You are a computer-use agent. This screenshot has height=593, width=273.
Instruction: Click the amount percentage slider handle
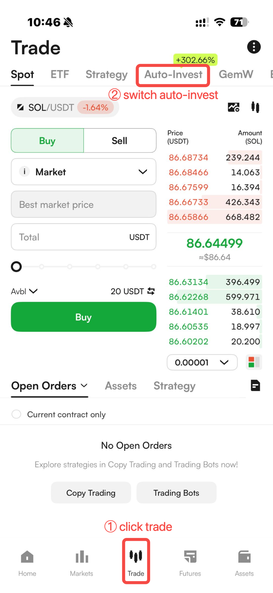click(16, 266)
